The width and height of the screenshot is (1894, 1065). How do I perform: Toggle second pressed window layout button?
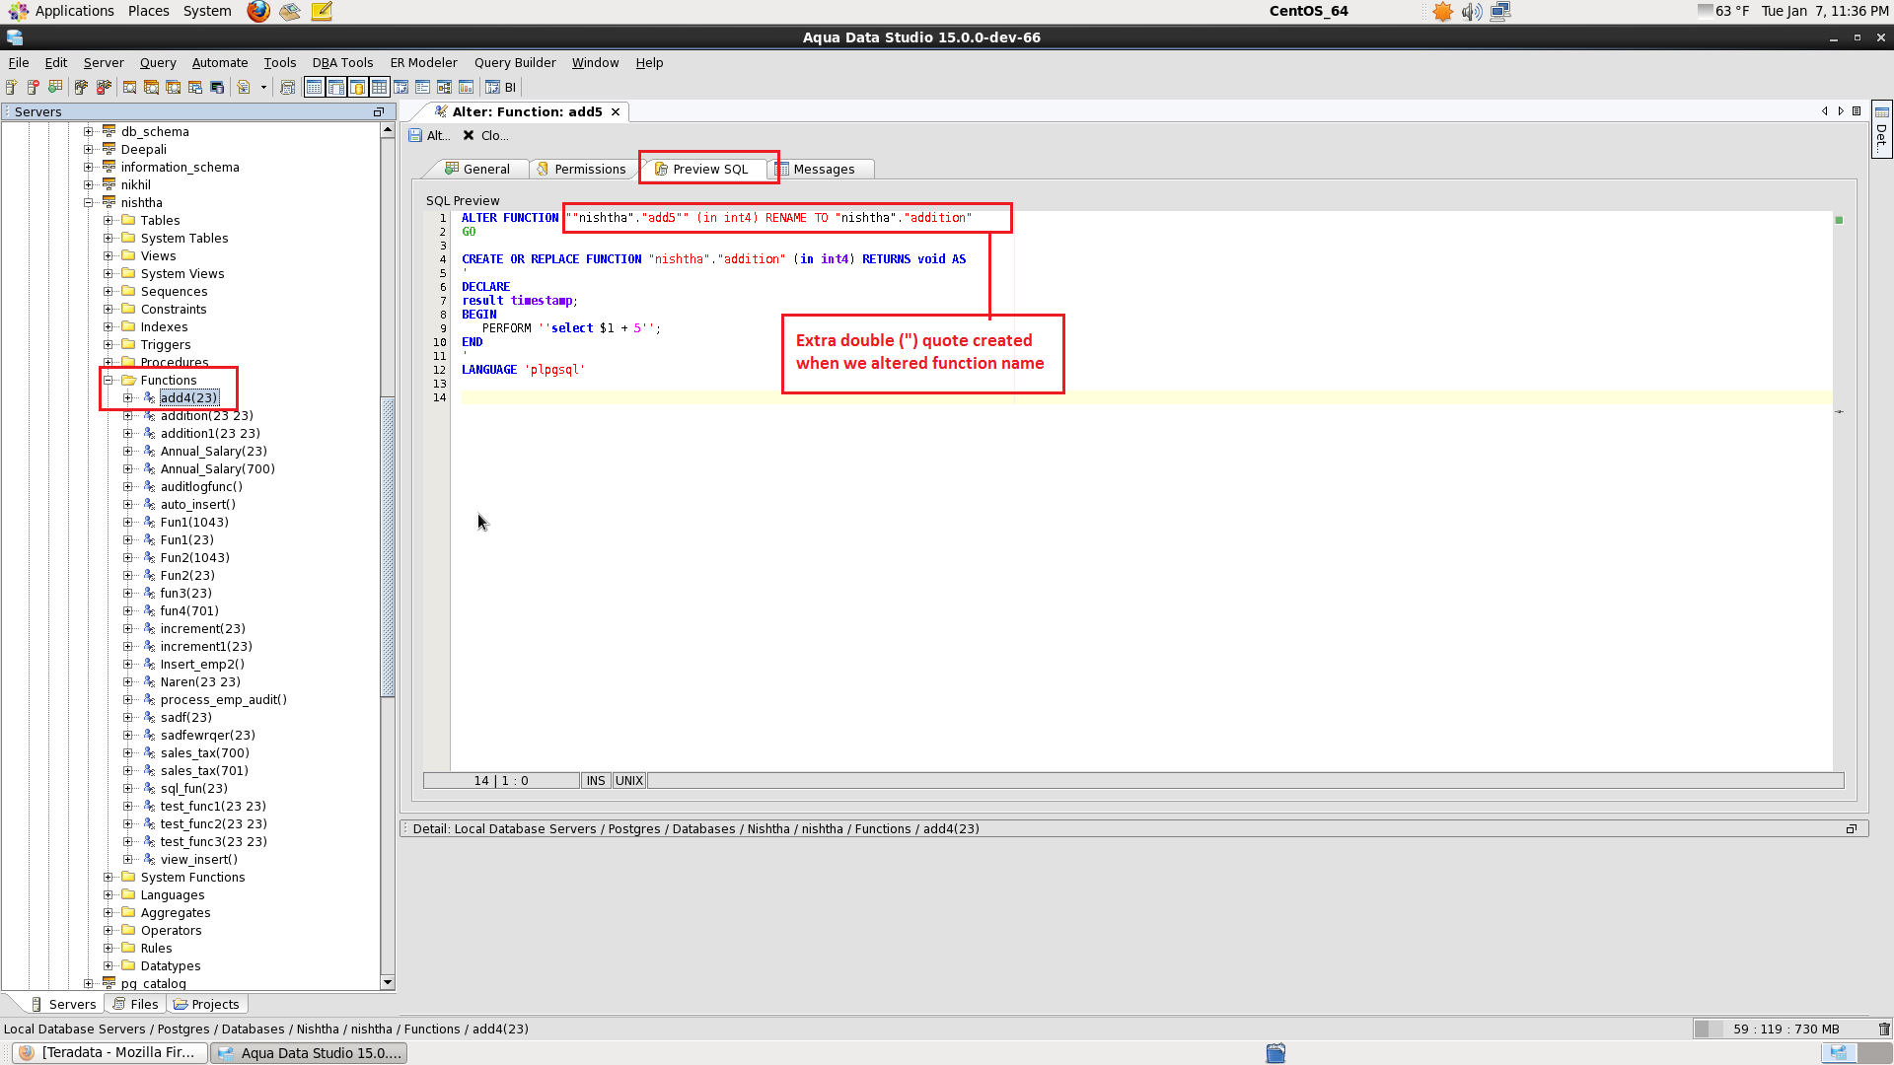(335, 88)
